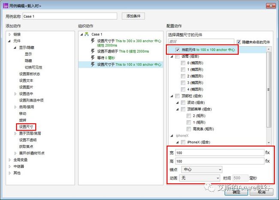279x200 pixels.
Task: Select 设置列表选中项 action
Action: [31, 100]
